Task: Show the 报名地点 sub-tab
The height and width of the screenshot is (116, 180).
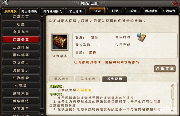Action: tap(61, 79)
